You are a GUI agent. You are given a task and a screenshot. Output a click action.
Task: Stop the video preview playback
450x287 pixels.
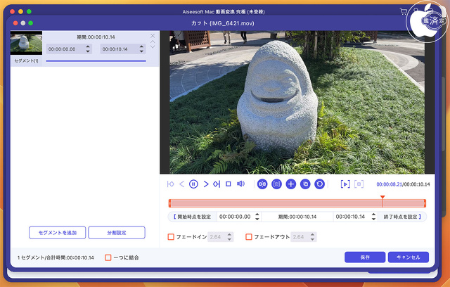[228, 184]
